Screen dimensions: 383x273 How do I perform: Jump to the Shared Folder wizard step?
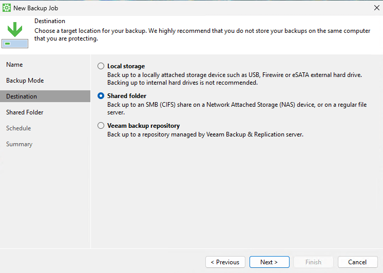(x=25, y=112)
